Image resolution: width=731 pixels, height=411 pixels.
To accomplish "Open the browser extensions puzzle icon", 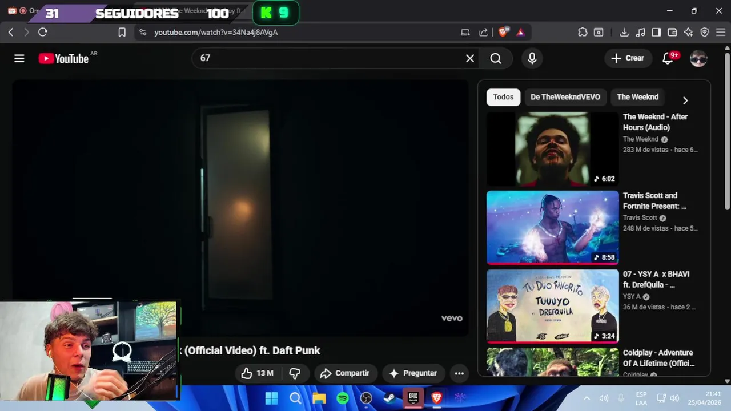I will click(x=583, y=33).
